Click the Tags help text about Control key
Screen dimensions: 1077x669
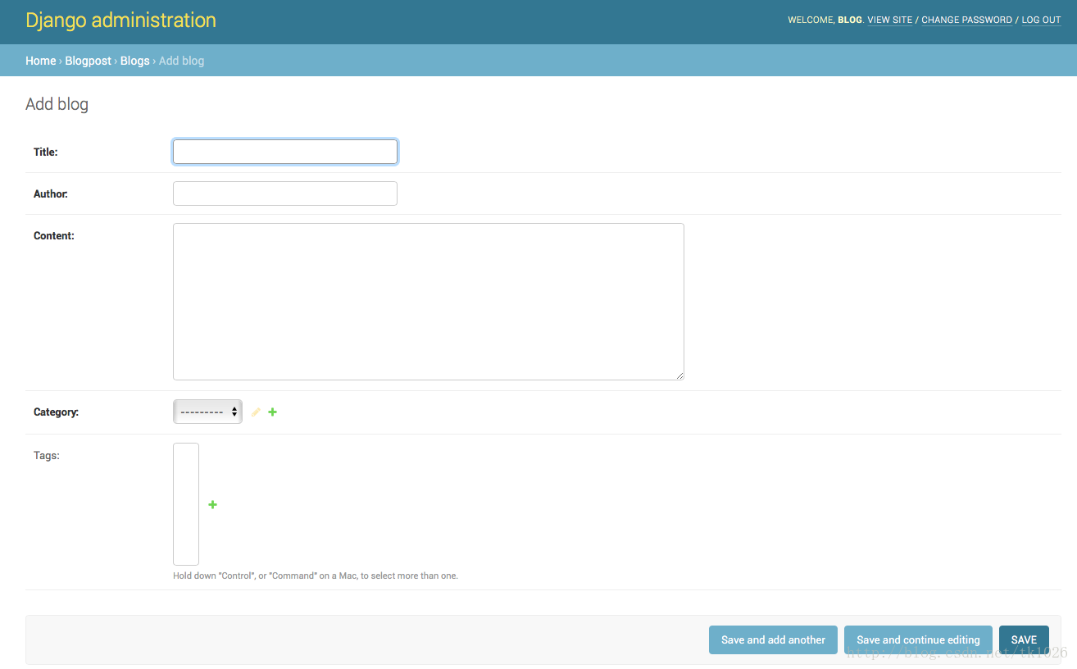pyautogui.click(x=316, y=576)
